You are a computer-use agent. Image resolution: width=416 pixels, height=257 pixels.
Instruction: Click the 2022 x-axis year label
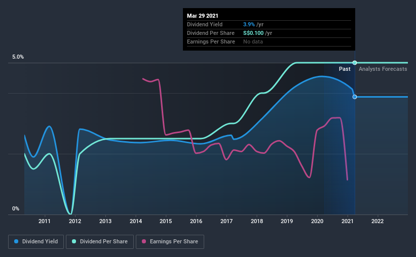pos(377,221)
